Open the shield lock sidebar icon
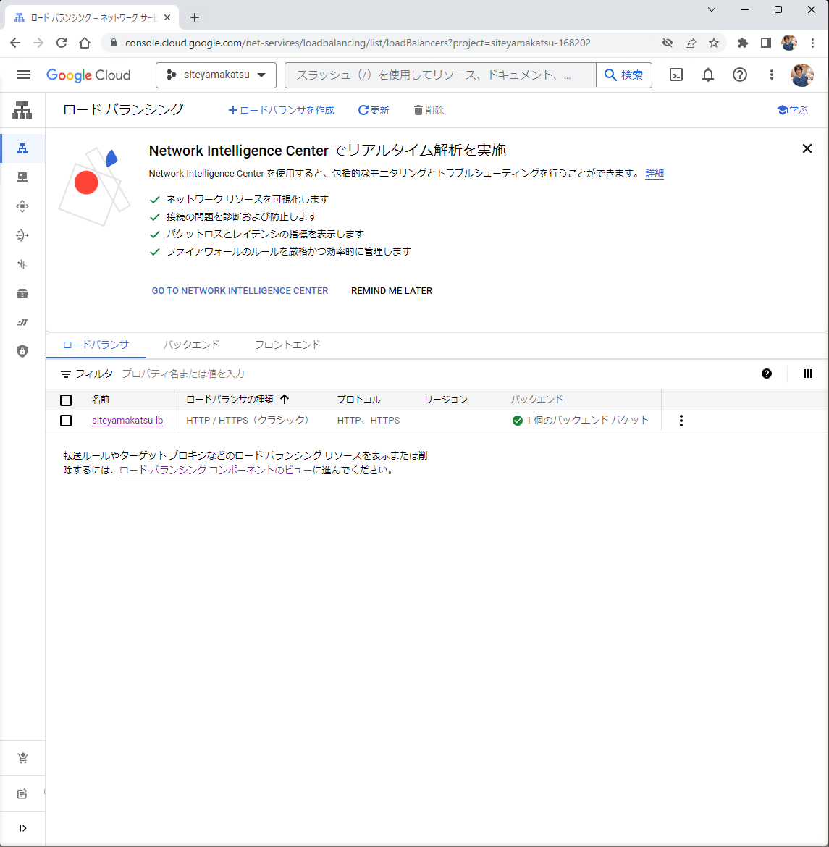Viewport: 829px width, 847px height. (x=22, y=351)
